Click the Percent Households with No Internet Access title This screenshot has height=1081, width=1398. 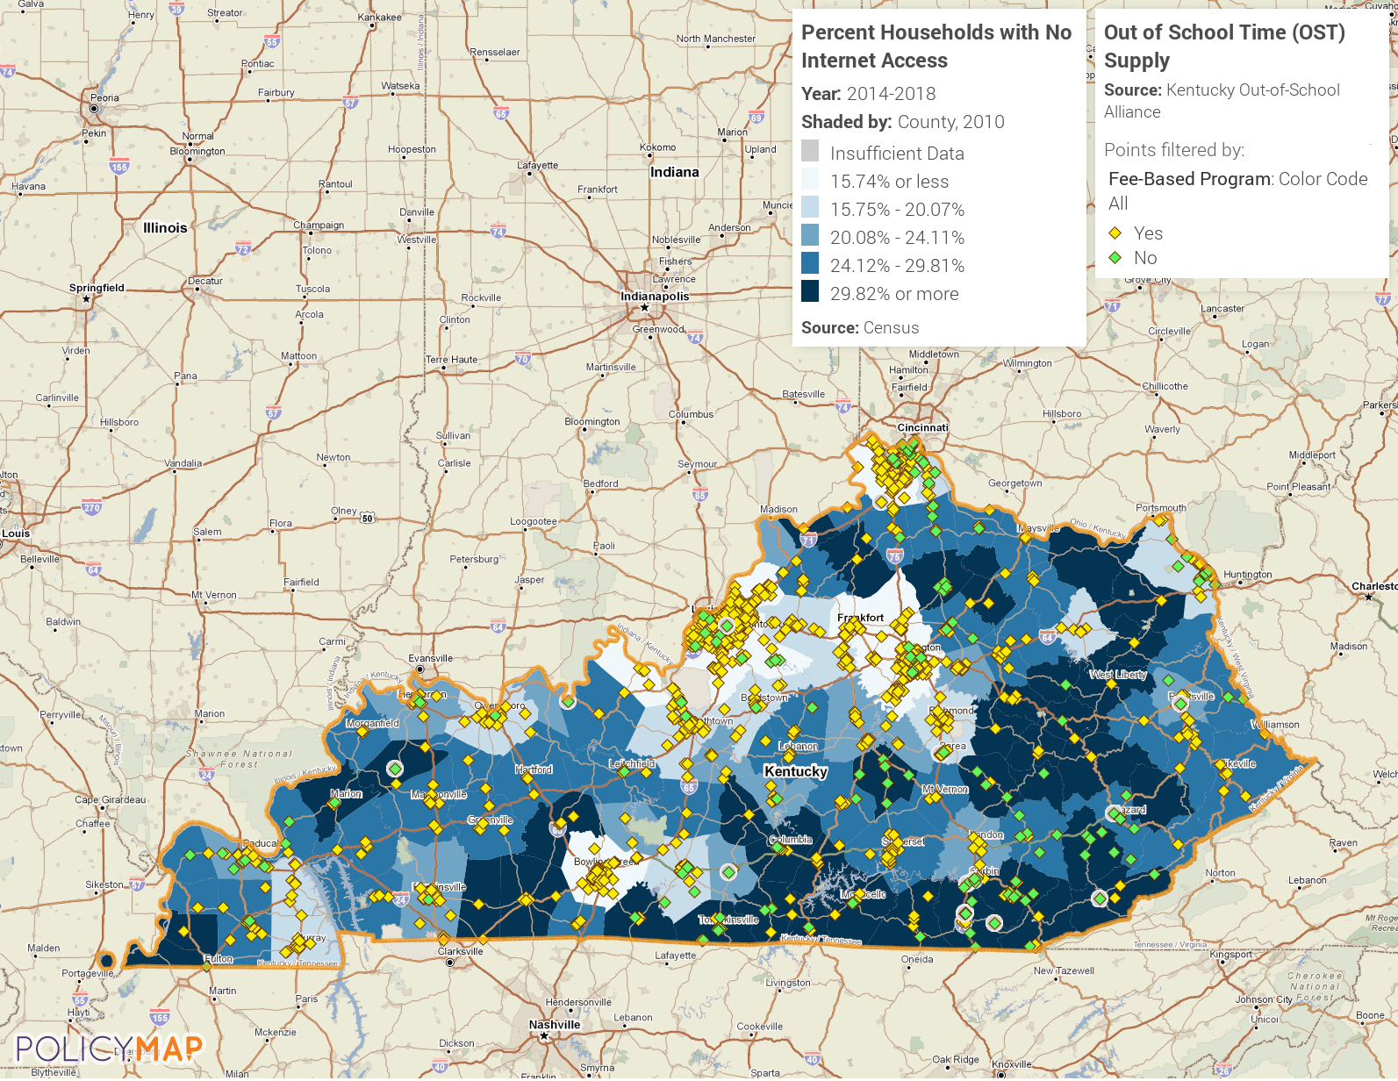tap(936, 47)
